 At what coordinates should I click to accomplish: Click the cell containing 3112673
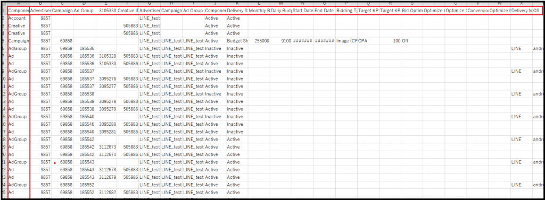[106, 147]
